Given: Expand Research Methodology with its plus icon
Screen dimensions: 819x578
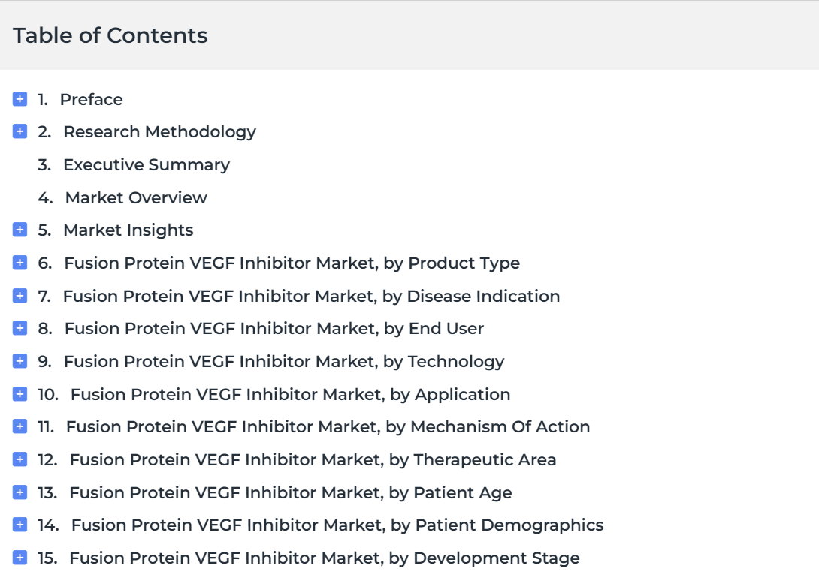Looking at the screenshot, I should pyautogui.click(x=20, y=131).
